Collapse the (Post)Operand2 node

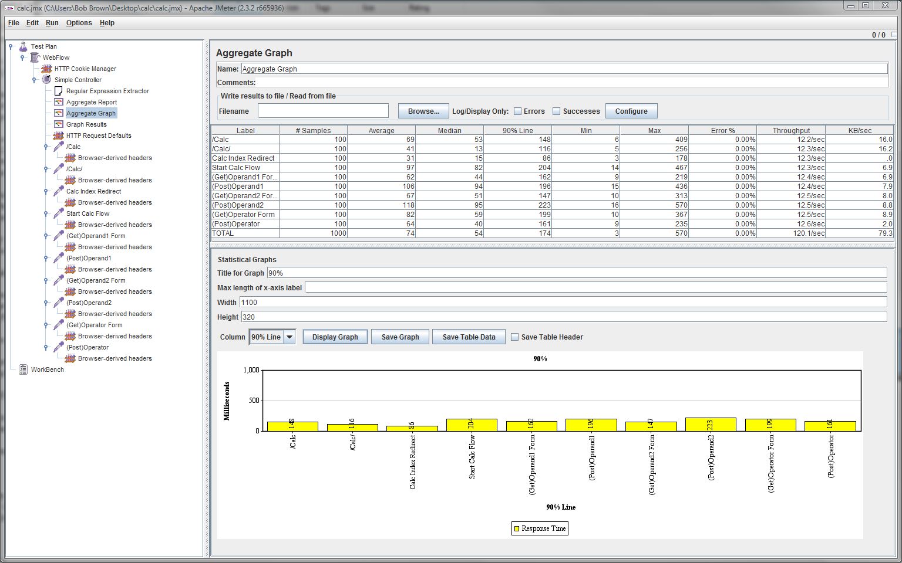pos(46,303)
